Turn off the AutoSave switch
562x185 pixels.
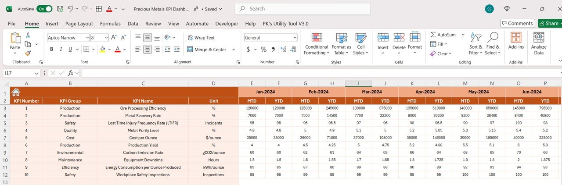pos(44,9)
